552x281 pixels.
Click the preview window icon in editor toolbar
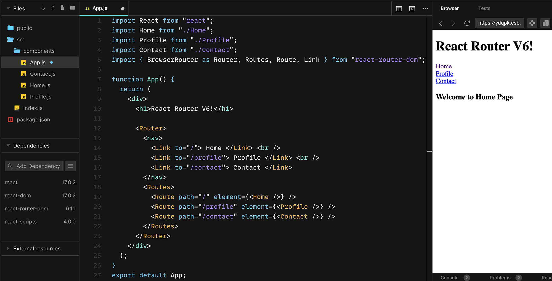(412, 9)
